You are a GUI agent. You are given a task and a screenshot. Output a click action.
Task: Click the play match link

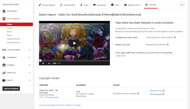[54, 97]
